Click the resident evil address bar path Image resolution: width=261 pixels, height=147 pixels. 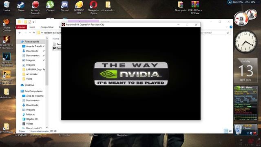coord(53,33)
